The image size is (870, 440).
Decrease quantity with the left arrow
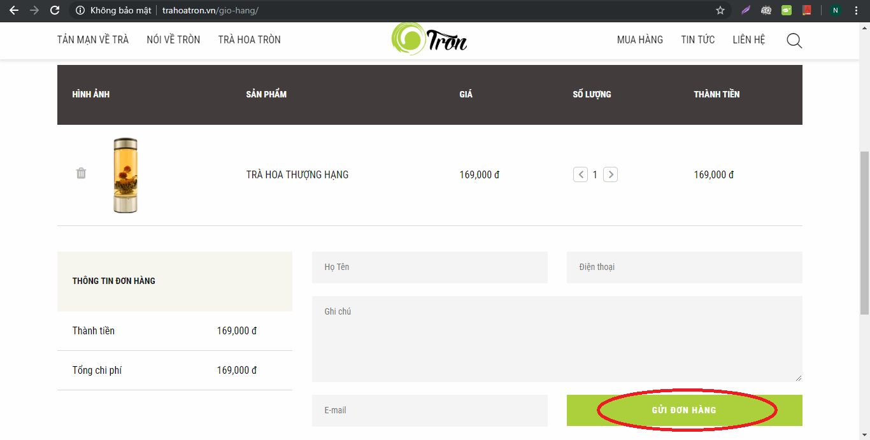pyautogui.click(x=580, y=174)
